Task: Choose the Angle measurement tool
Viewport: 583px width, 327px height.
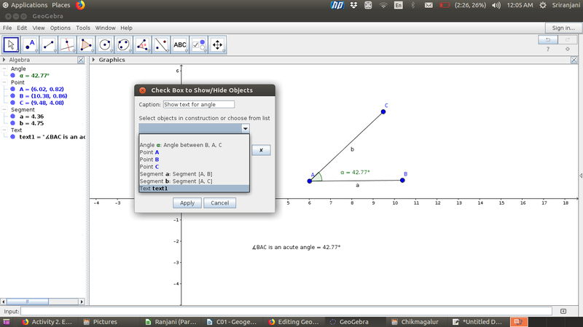Action: tap(143, 44)
